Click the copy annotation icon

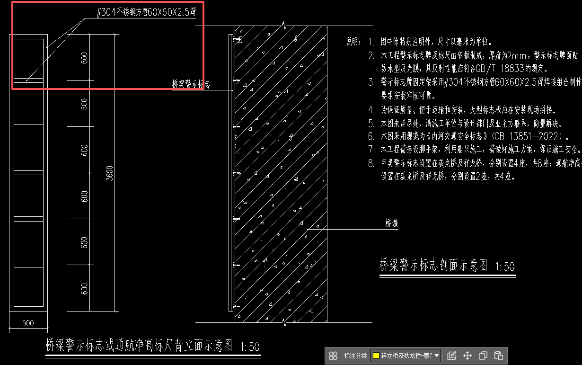pos(482,355)
